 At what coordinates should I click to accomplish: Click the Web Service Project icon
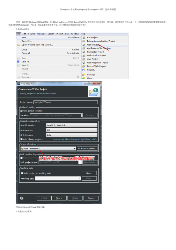click(84, 55)
